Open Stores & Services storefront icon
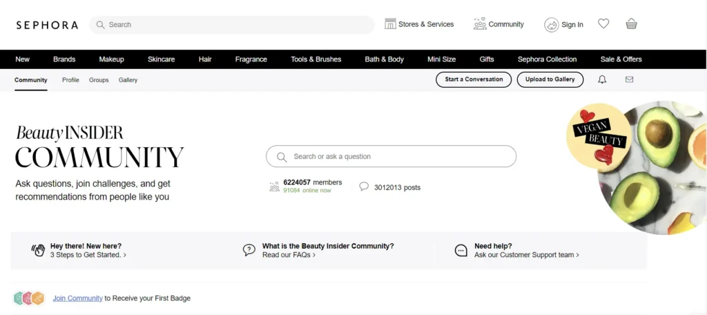The height and width of the screenshot is (315, 707). coord(390,24)
